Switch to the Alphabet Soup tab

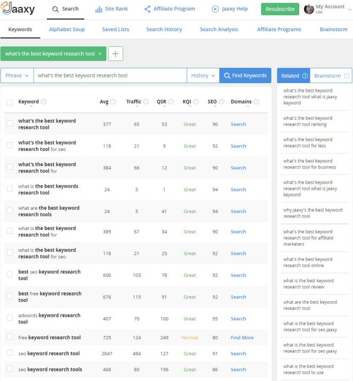pos(66,29)
